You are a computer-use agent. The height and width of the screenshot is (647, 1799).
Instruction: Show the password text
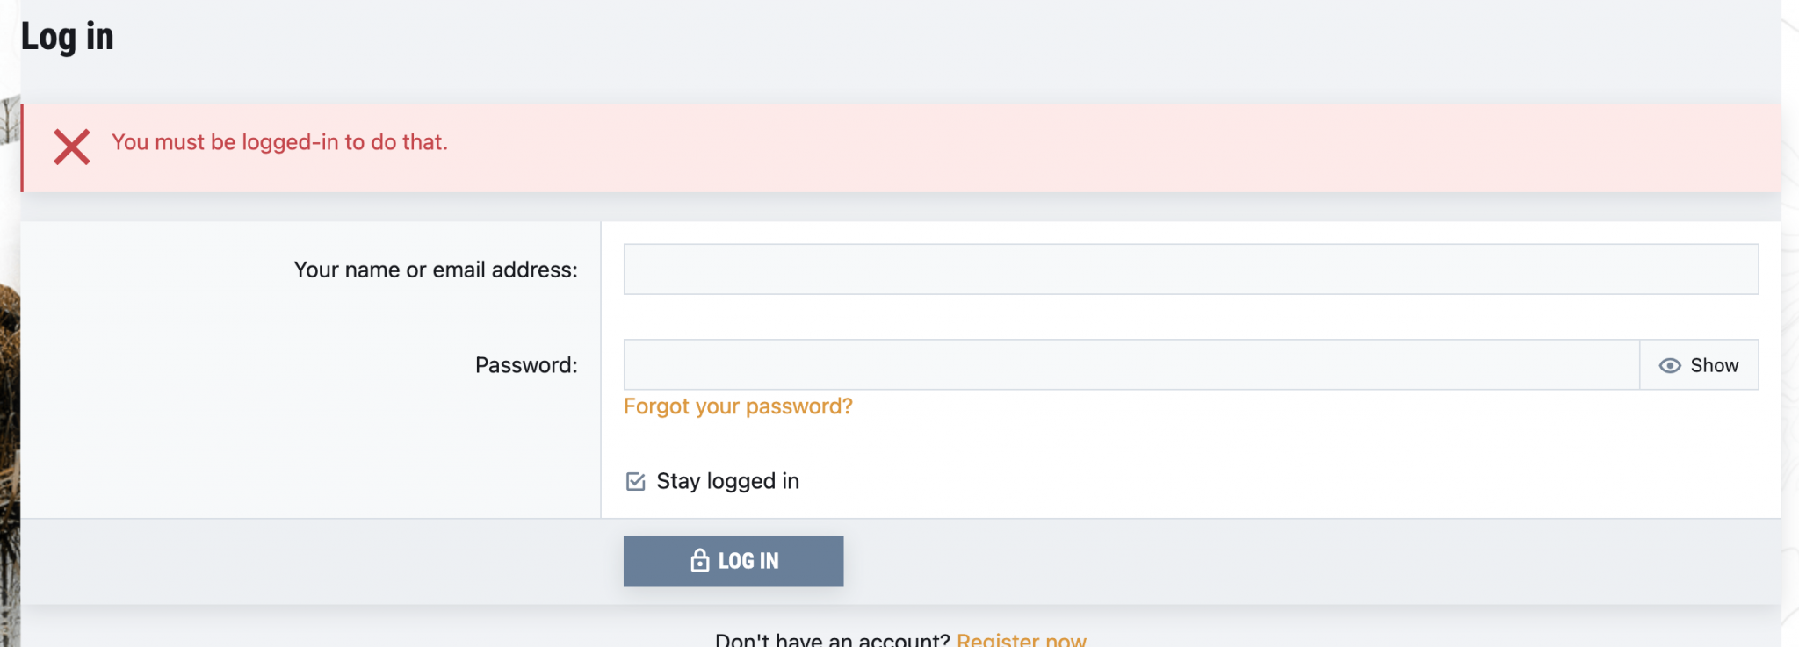coord(1699,365)
